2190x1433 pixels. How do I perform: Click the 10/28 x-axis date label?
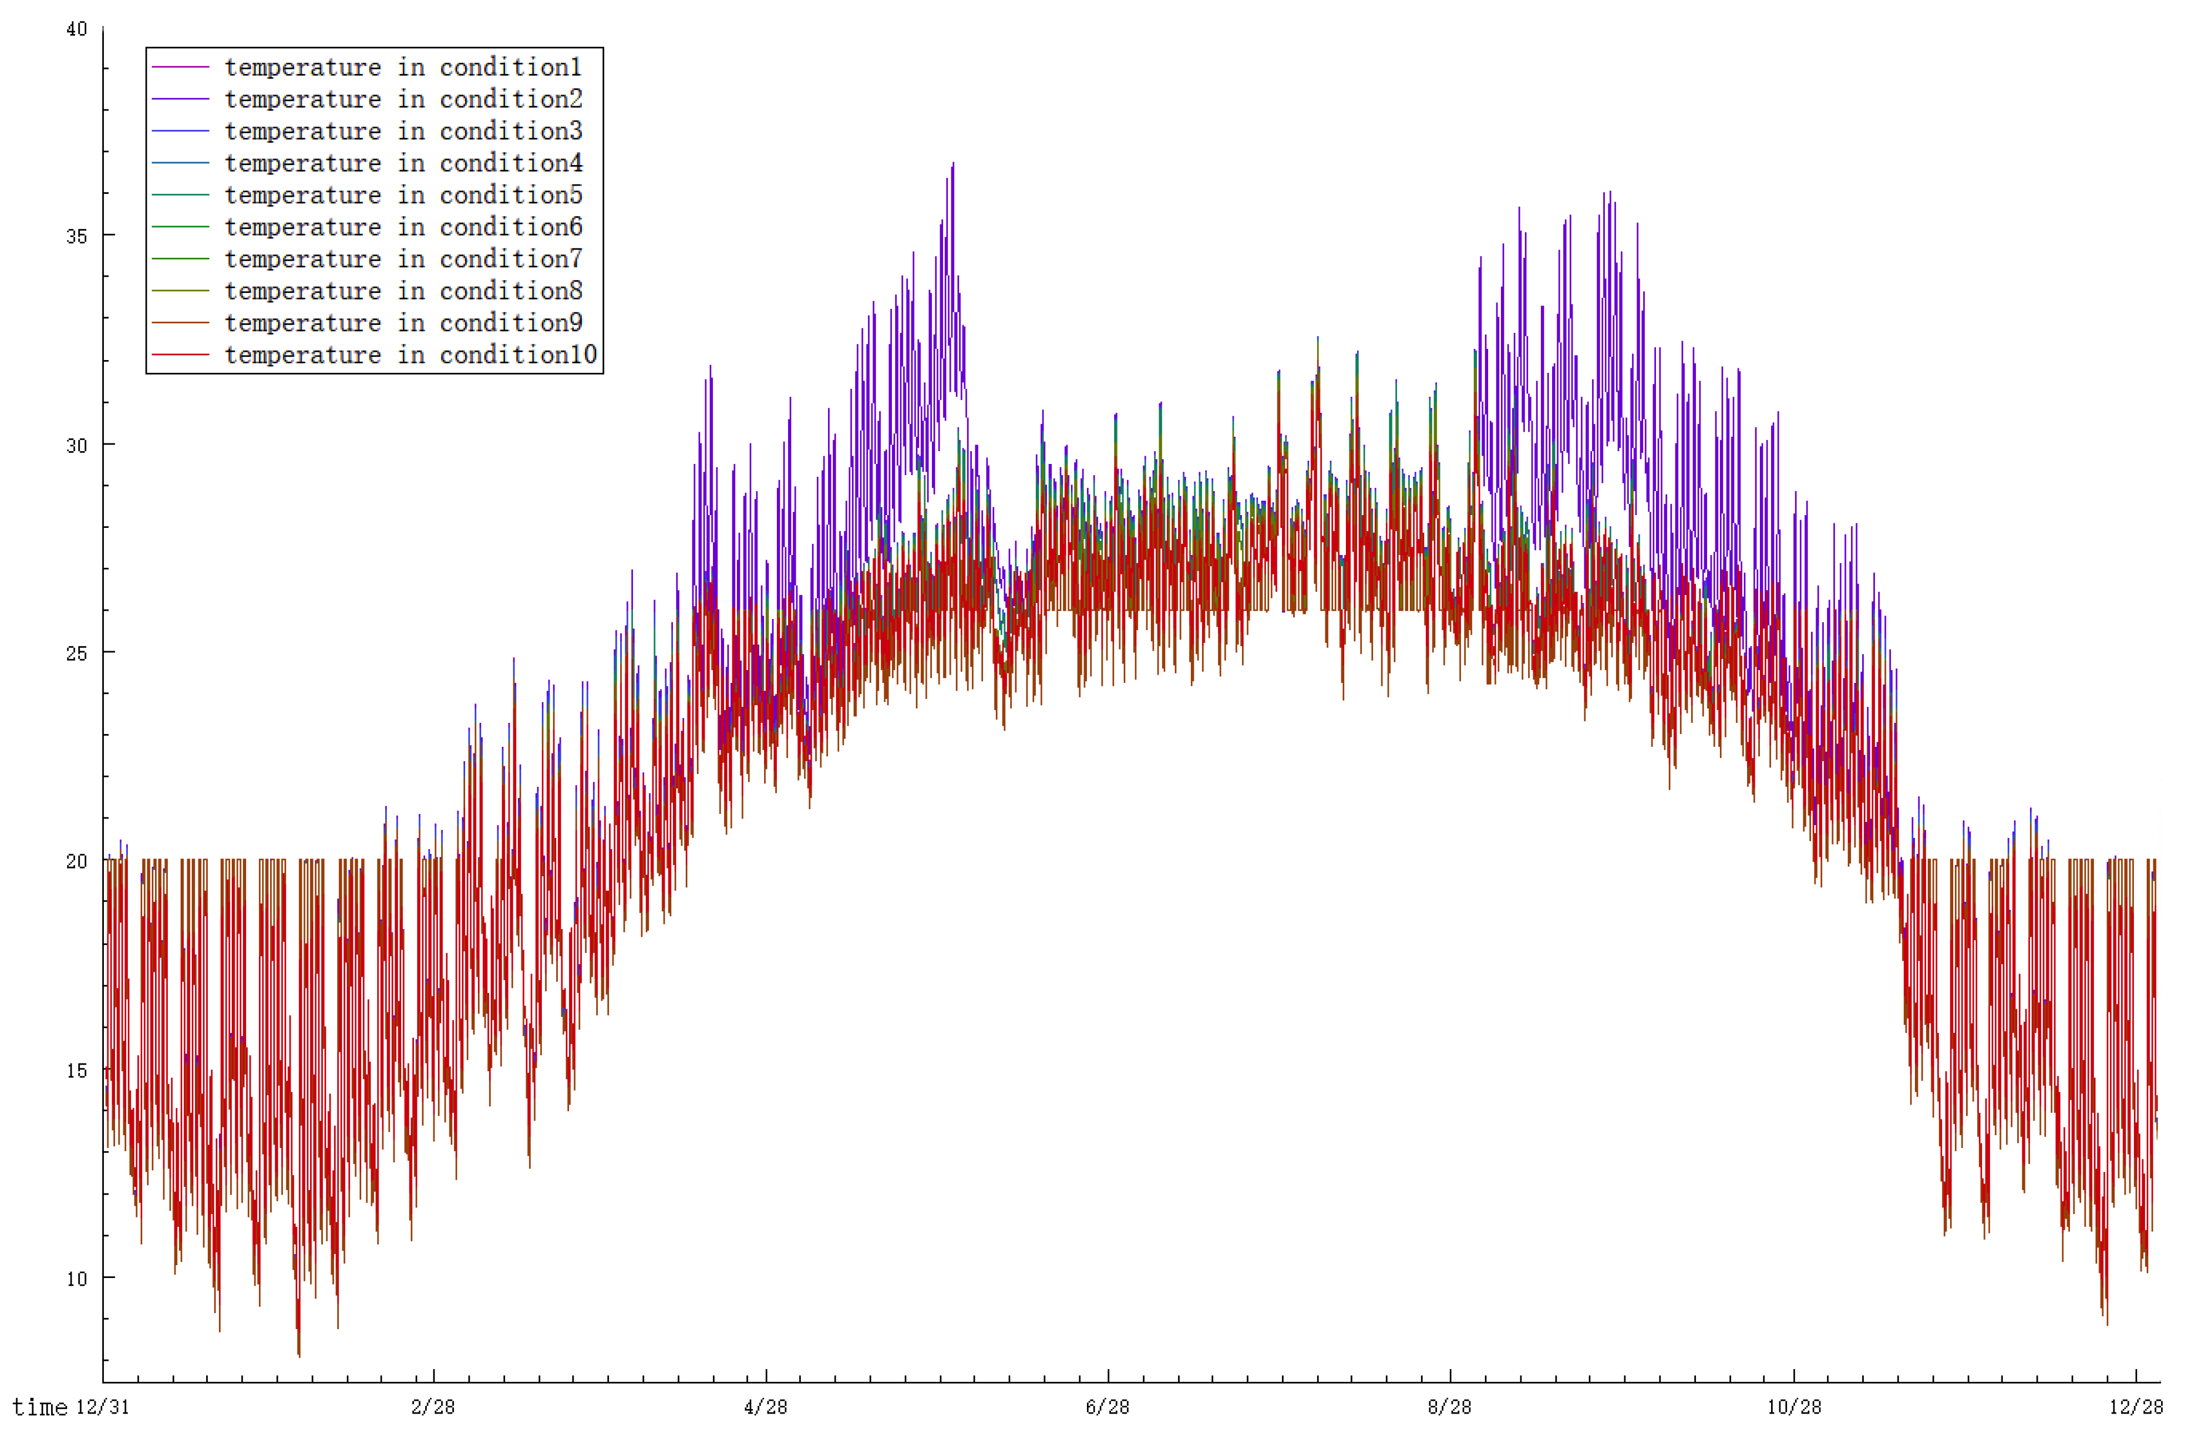click(1793, 1407)
